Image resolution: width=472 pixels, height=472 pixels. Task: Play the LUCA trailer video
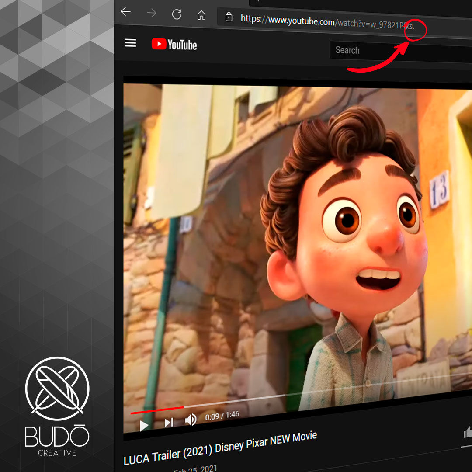click(x=144, y=426)
